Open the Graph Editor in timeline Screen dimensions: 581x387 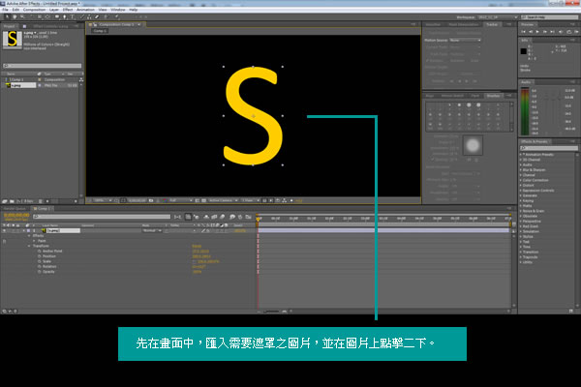248,217
